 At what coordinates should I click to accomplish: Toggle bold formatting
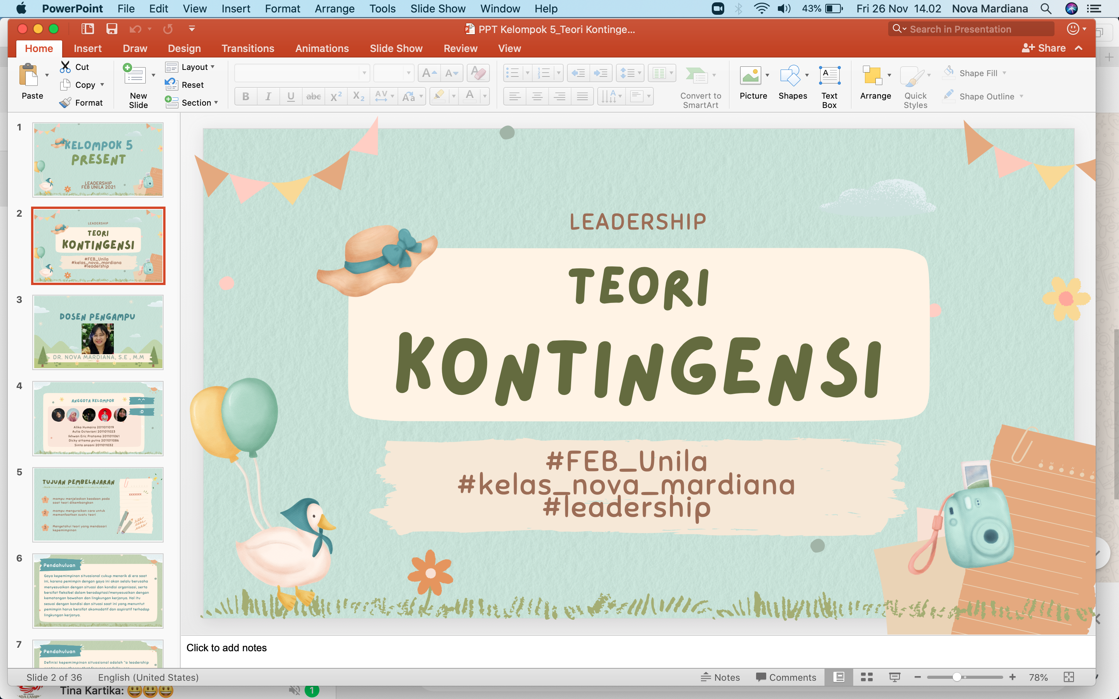tap(246, 96)
